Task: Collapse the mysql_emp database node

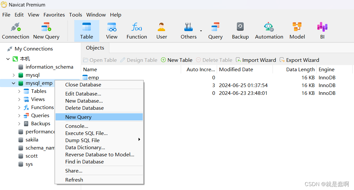Action: coord(14,83)
